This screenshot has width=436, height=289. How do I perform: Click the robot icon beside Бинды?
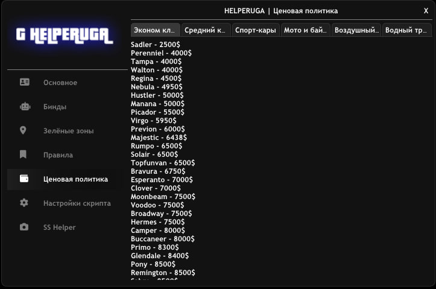25,106
